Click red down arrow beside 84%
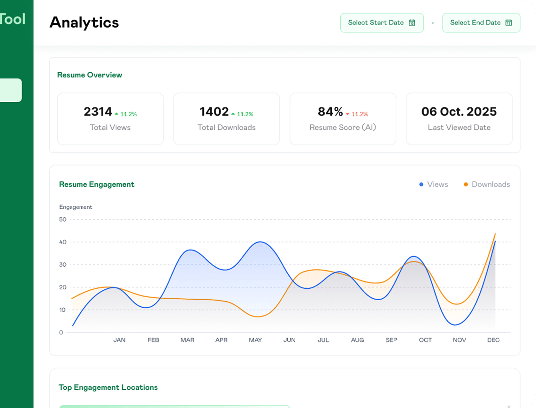536x408 pixels. click(x=348, y=114)
